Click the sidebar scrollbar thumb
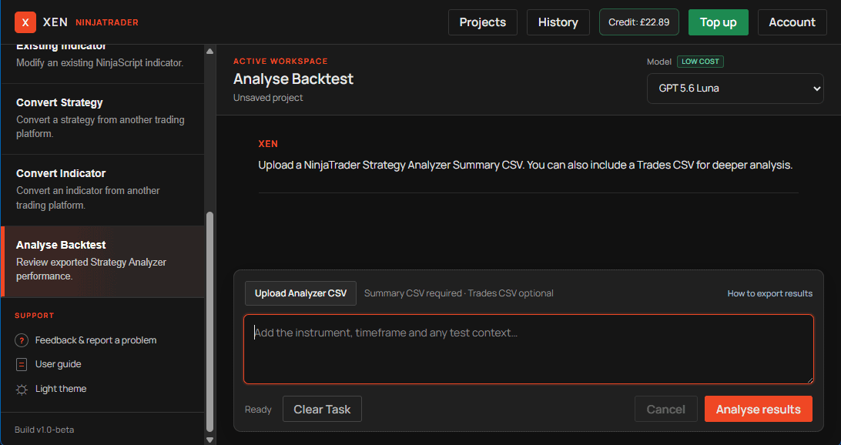This screenshot has width=841, height=445. tap(209, 322)
